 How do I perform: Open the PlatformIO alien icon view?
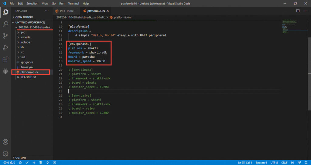pyautogui.click(x=5, y=71)
